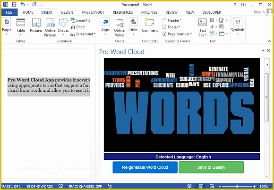Click the Date & Time icon

click(222, 27)
